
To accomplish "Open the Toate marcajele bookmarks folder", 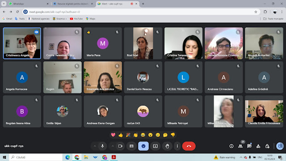I will (x=273, y=19).
